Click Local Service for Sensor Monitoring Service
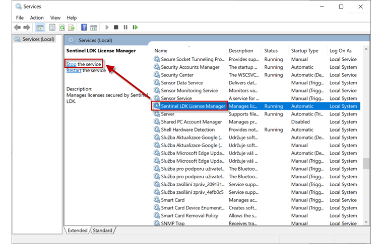Viewport: 383px width, 244px height. [x=343, y=90]
